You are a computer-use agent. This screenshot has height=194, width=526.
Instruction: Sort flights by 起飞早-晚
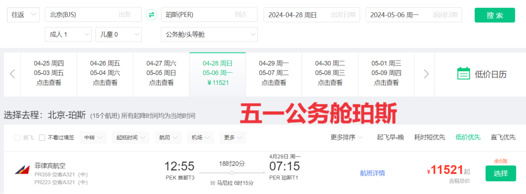pyautogui.click(x=391, y=137)
